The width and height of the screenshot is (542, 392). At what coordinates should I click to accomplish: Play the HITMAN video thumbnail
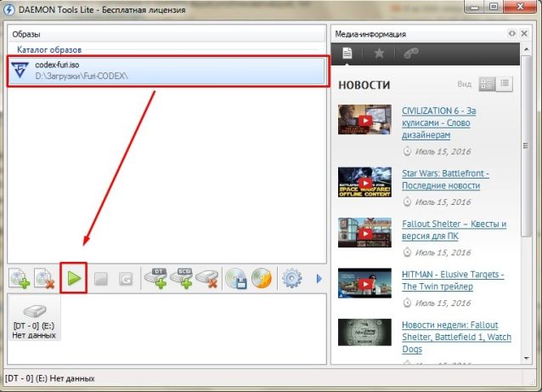[x=364, y=283]
